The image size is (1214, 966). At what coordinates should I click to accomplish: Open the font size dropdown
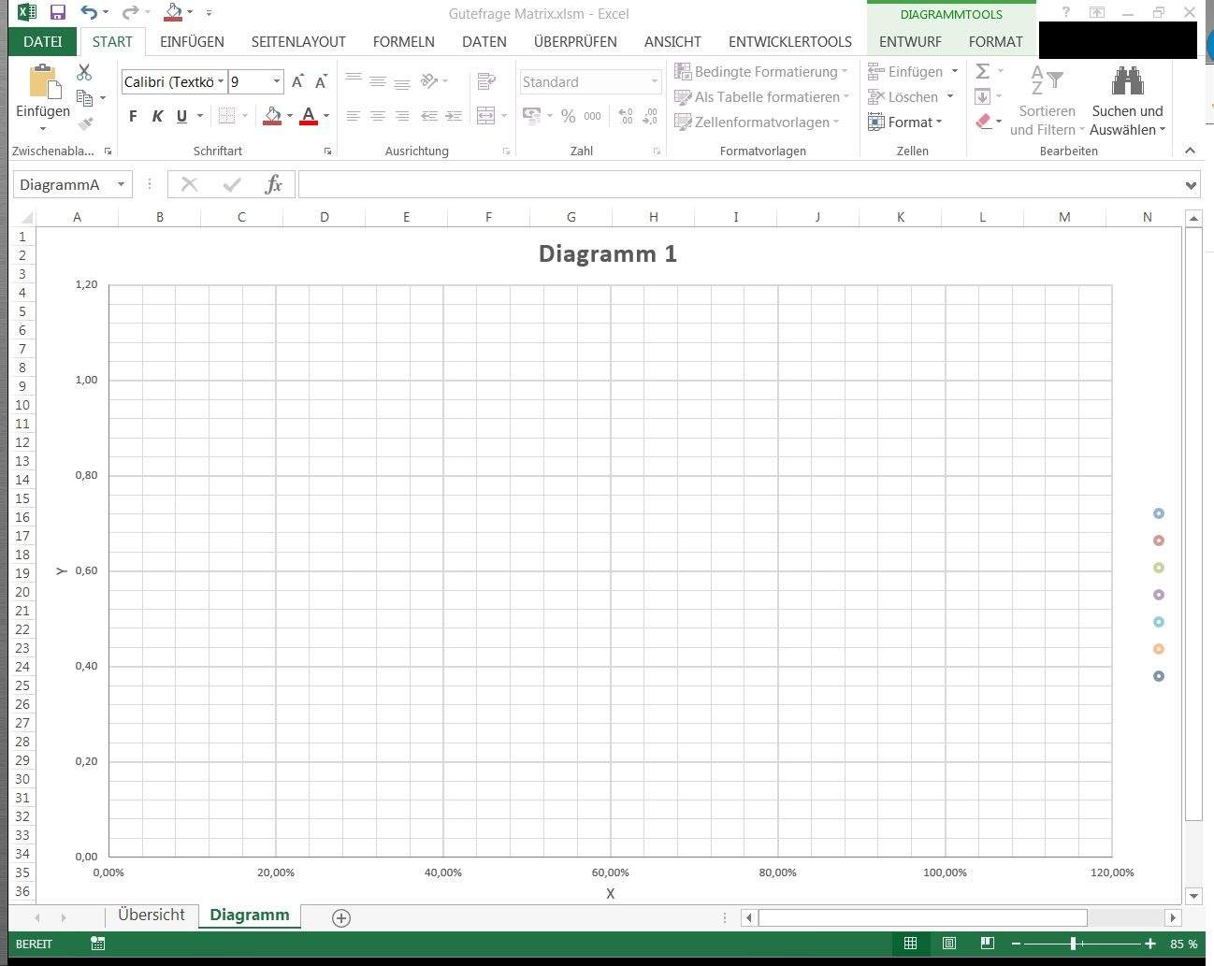tap(276, 81)
